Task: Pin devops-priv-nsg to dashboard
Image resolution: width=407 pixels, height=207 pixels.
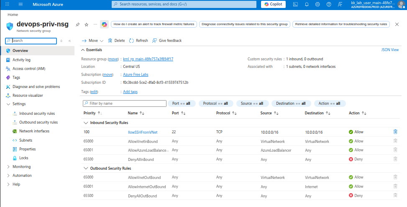Action: pos(77,25)
